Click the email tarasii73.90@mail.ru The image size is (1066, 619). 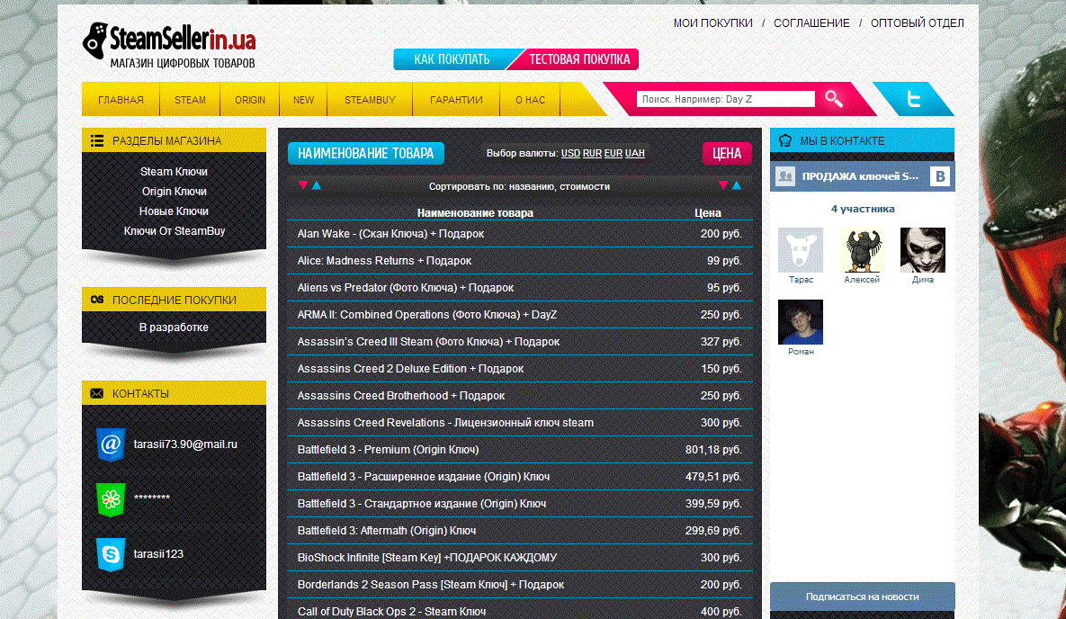tap(185, 444)
